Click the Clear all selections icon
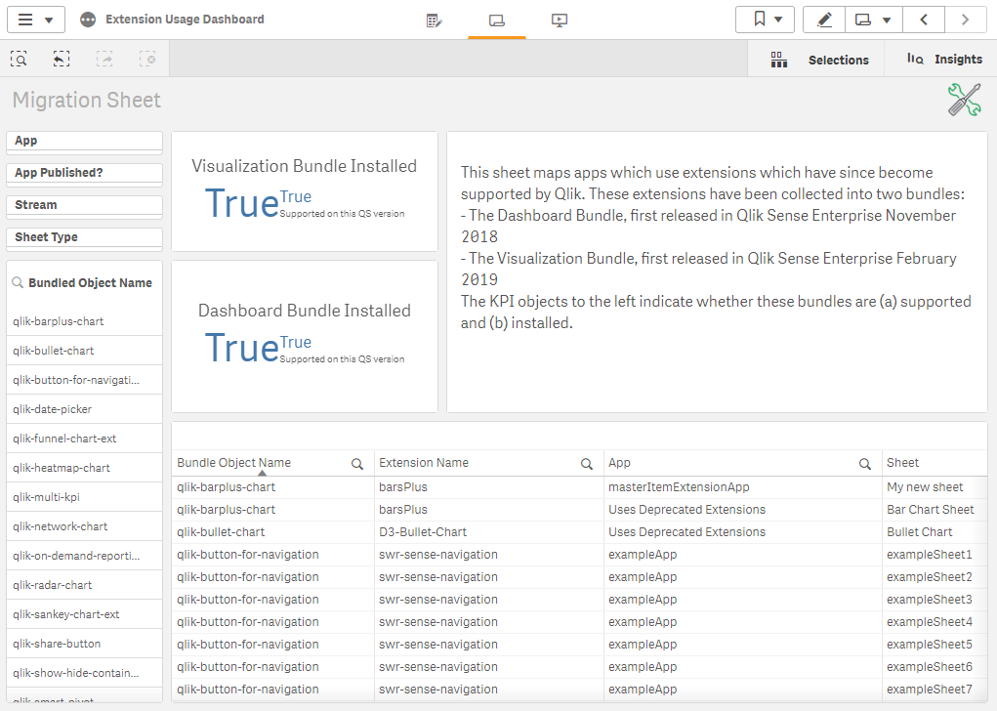Screen dimensions: 997x711 click(x=147, y=60)
